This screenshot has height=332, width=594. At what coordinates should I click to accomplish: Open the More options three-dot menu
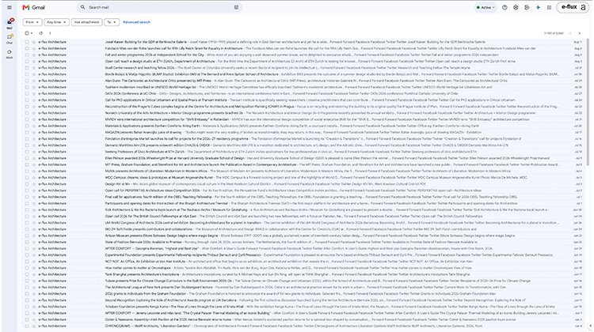click(x=50, y=33)
